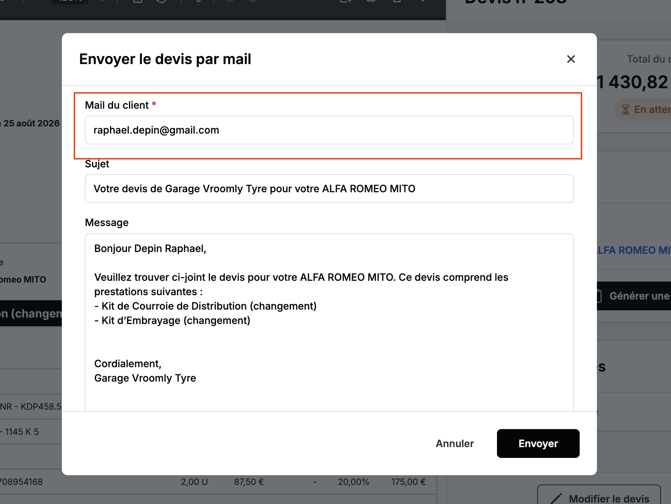Click the 'Cordialement,' line in message
671x504 pixels.
coord(128,364)
